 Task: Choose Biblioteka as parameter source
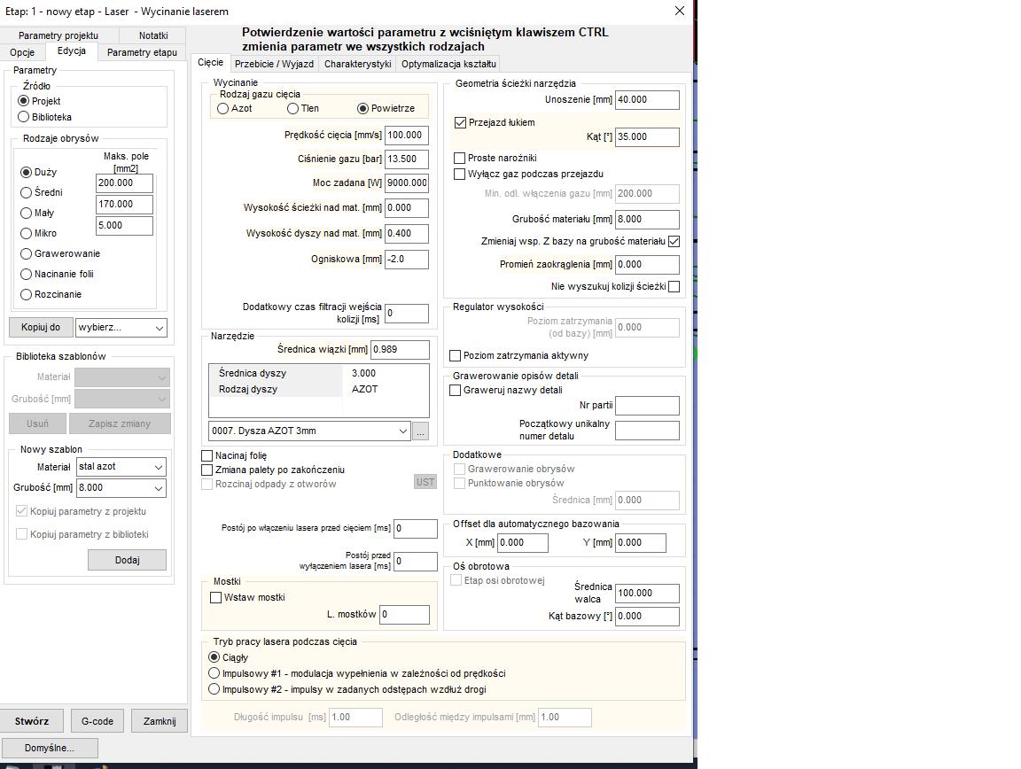tap(24, 117)
